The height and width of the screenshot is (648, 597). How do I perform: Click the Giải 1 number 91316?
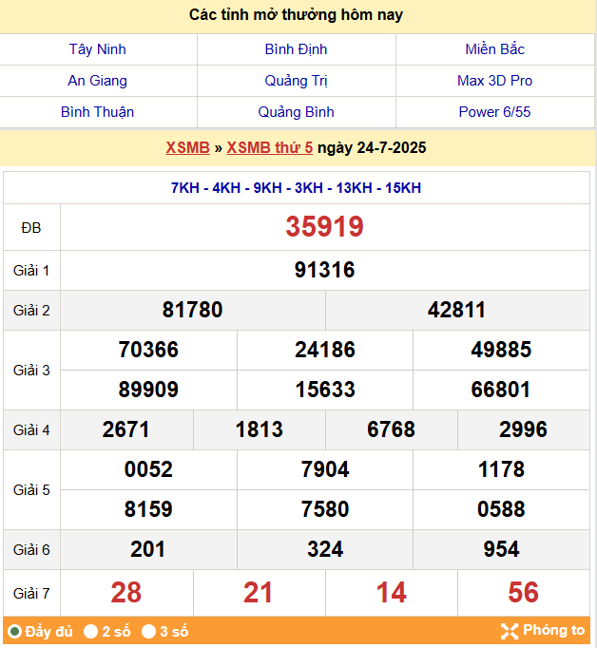point(324,270)
